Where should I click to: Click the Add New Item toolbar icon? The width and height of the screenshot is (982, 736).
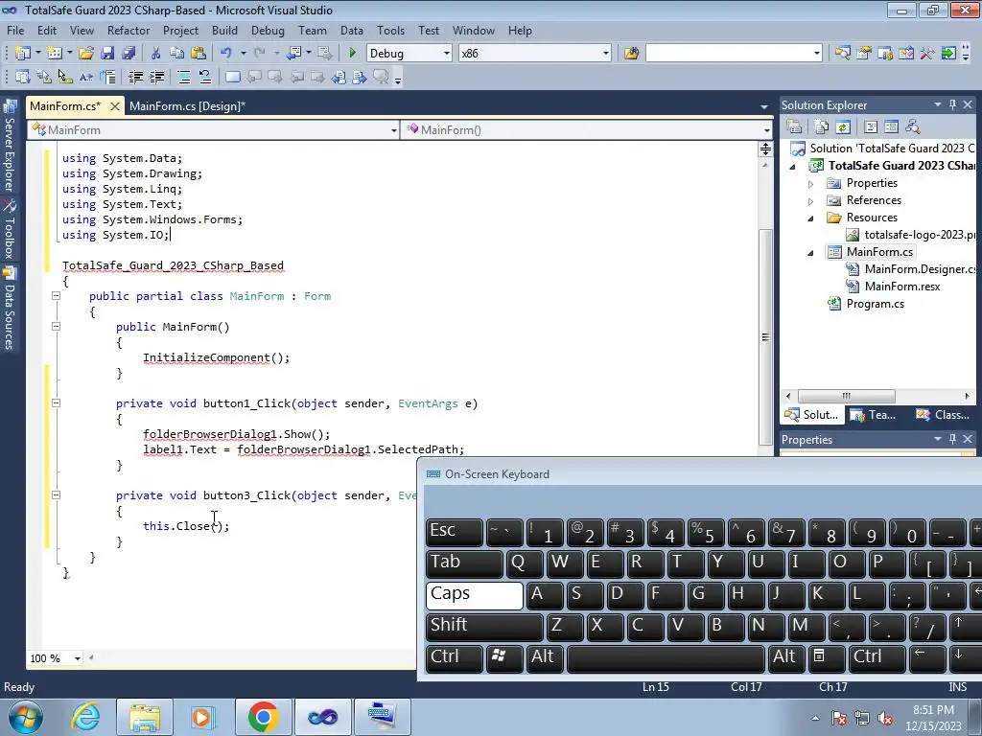coord(55,54)
